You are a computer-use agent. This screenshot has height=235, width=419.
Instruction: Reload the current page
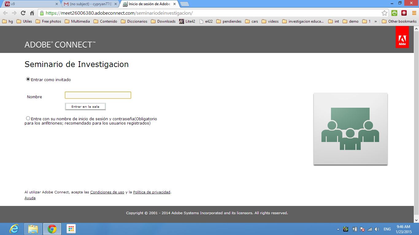coord(23,13)
